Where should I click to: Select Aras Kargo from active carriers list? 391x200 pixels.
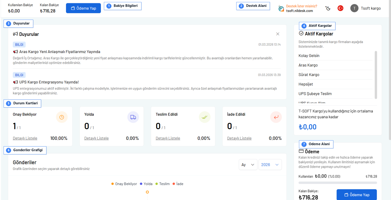pyautogui.click(x=308, y=65)
